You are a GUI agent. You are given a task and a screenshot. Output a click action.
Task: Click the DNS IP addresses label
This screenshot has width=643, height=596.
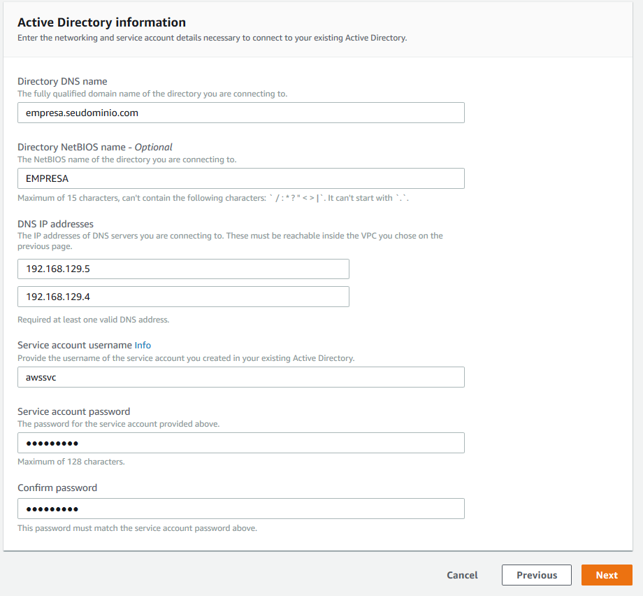[55, 224]
